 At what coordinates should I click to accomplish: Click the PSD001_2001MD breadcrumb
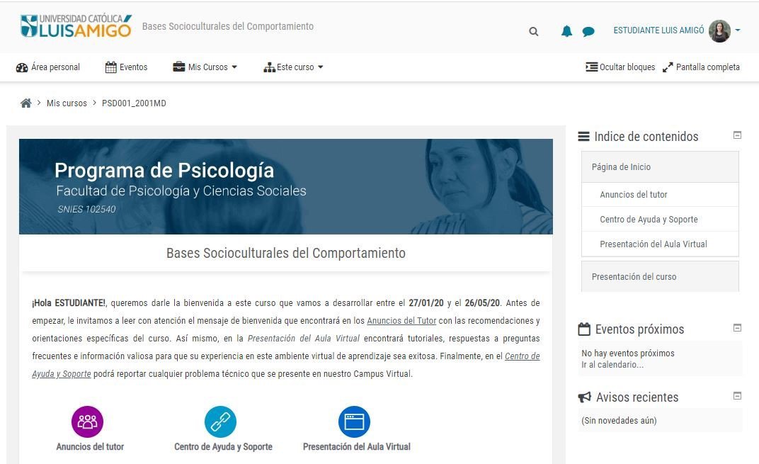134,103
